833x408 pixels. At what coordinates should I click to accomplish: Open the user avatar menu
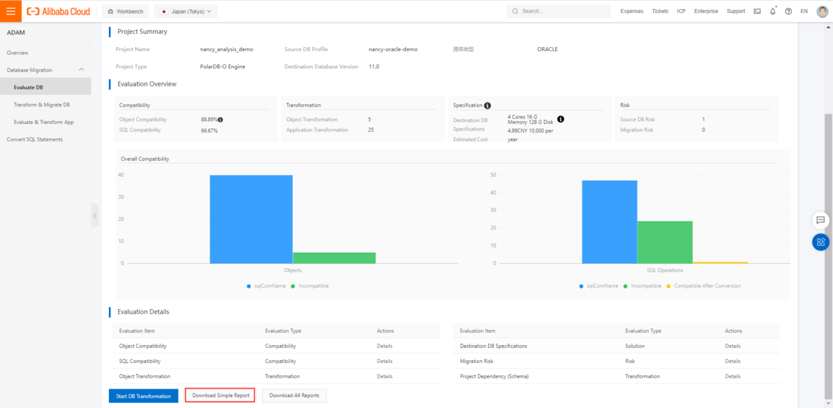coord(823,11)
